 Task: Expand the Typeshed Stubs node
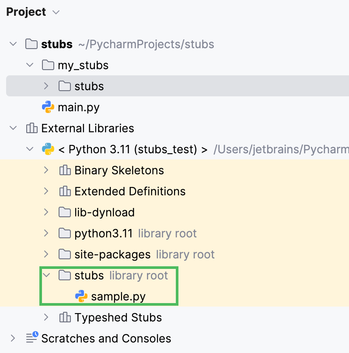pyautogui.click(x=46, y=317)
